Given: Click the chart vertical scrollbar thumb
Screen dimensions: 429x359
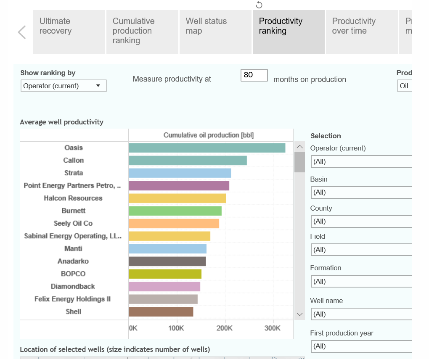Looking at the screenshot, I should tap(300, 162).
